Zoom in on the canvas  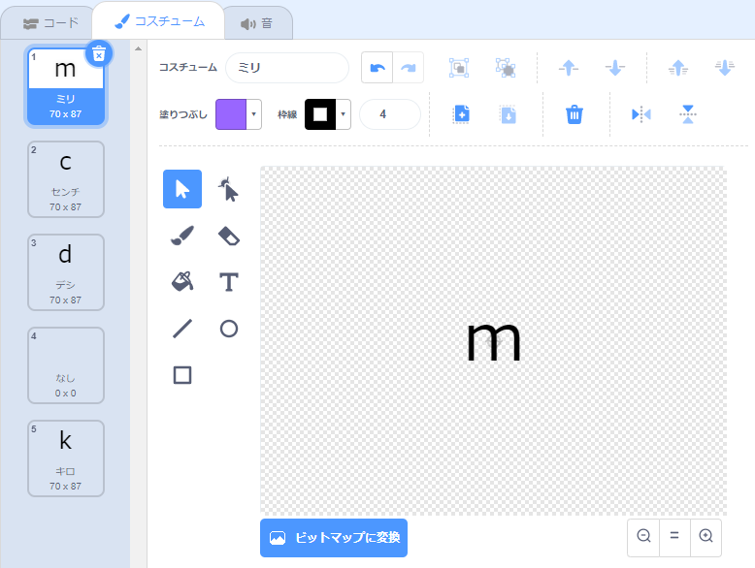click(706, 536)
